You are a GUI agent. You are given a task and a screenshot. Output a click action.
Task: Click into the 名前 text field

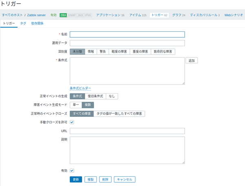point(127,35)
